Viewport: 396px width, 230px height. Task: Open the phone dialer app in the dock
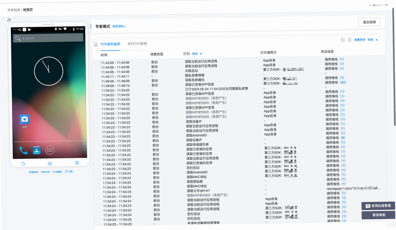point(23,151)
